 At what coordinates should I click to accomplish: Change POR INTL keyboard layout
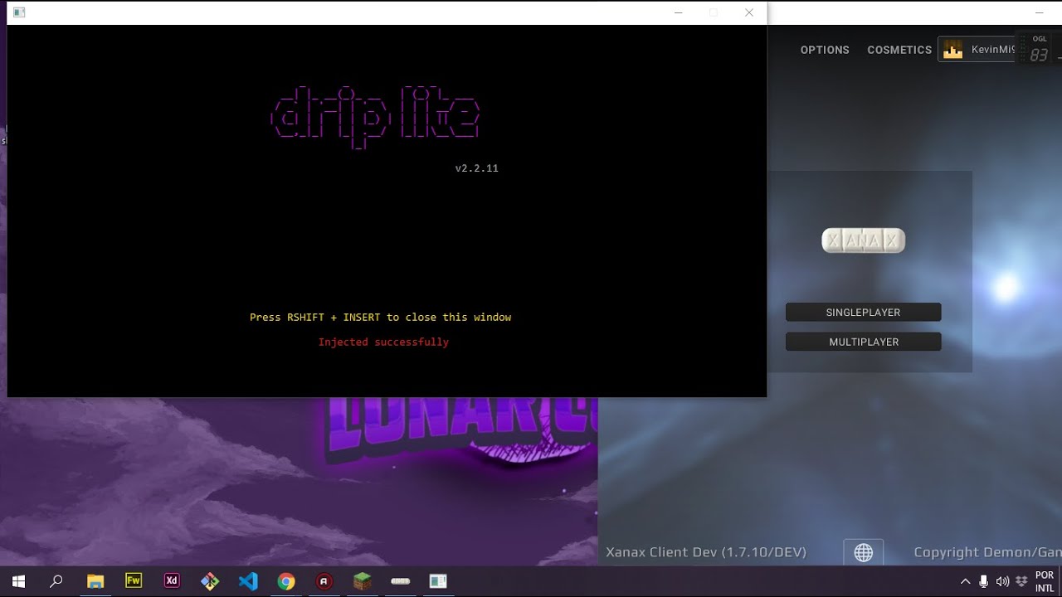pyautogui.click(x=1045, y=581)
